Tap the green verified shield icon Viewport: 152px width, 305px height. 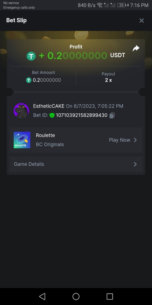52,115
